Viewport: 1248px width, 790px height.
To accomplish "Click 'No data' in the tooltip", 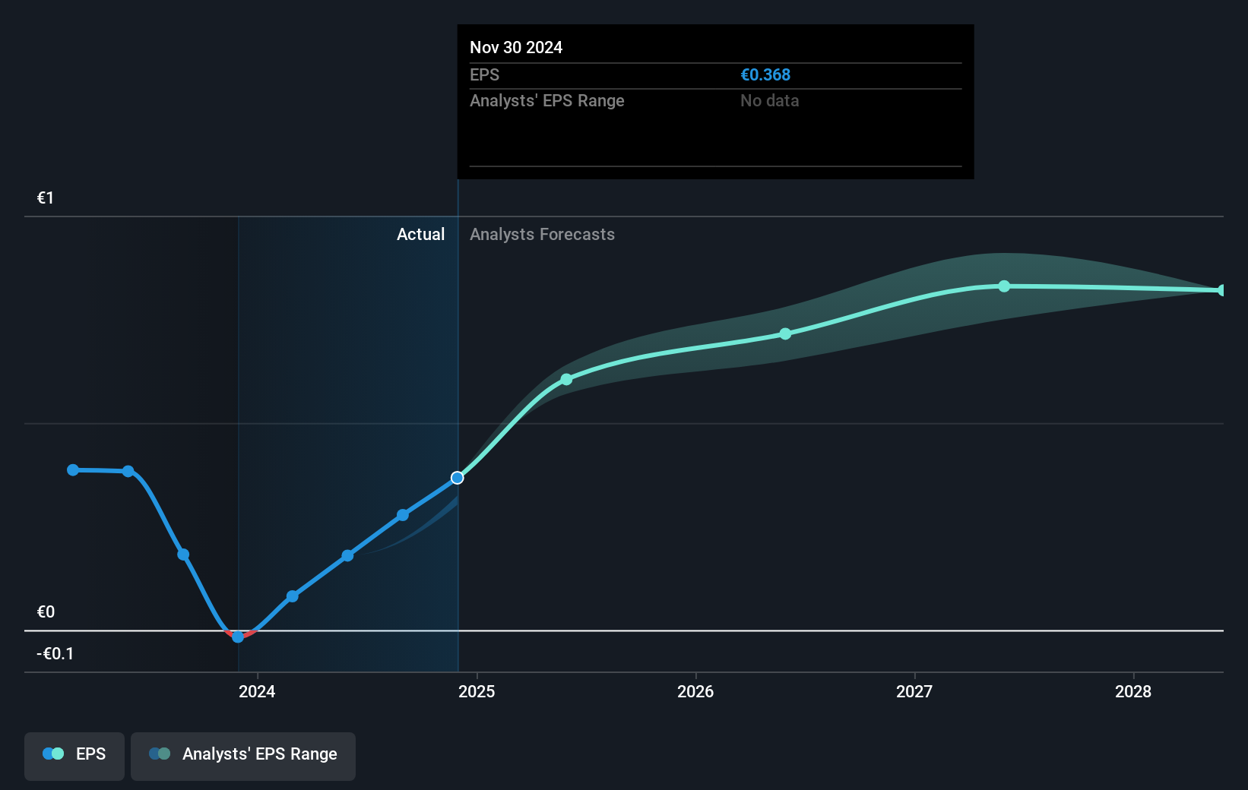I will (770, 100).
